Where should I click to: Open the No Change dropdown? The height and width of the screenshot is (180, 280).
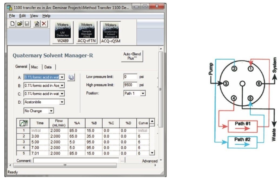pyautogui.click(x=51, y=111)
